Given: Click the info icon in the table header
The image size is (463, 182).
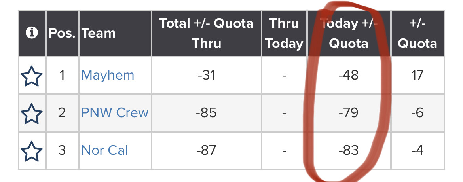Looking at the screenshot, I should (32, 33).
